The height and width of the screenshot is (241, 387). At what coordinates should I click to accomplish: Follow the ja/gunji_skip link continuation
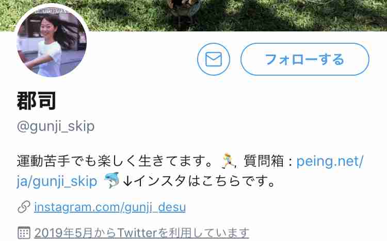pos(57,182)
